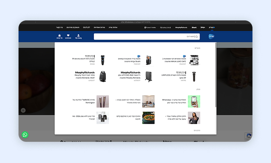The width and height of the screenshot is (271, 163).
Task: Select the Shark brand logo in top bar
Action: 194,28
